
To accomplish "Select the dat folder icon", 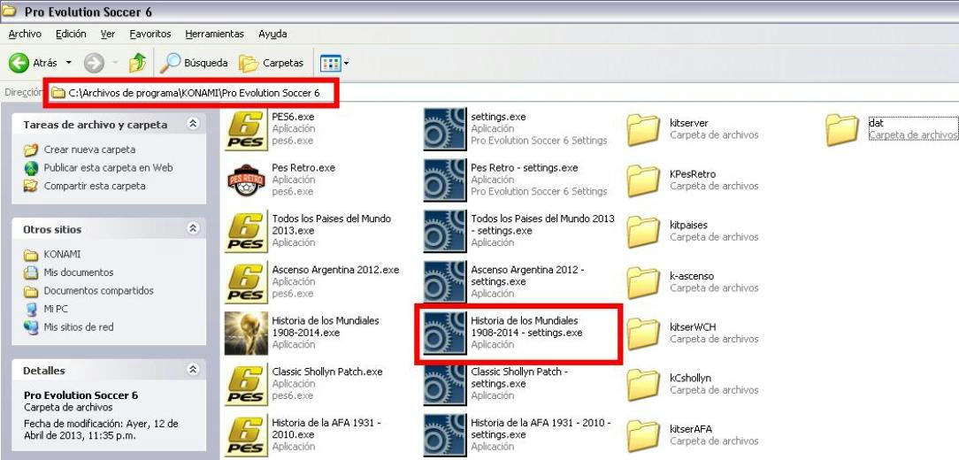I will pyautogui.click(x=842, y=129).
